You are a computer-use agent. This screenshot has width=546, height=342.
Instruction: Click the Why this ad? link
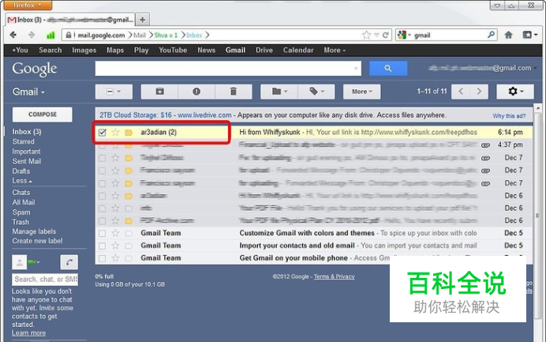(x=509, y=116)
